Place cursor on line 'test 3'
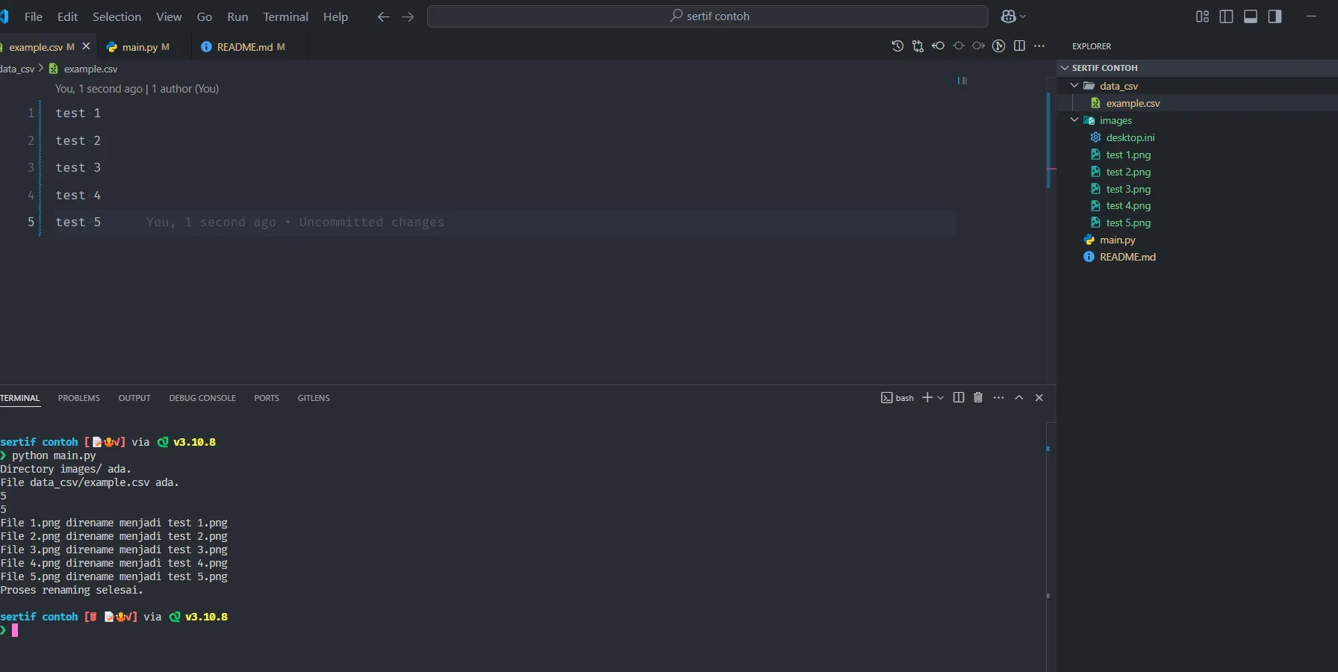The height and width of the screenshot is (672, 1338). pos(78,168)
